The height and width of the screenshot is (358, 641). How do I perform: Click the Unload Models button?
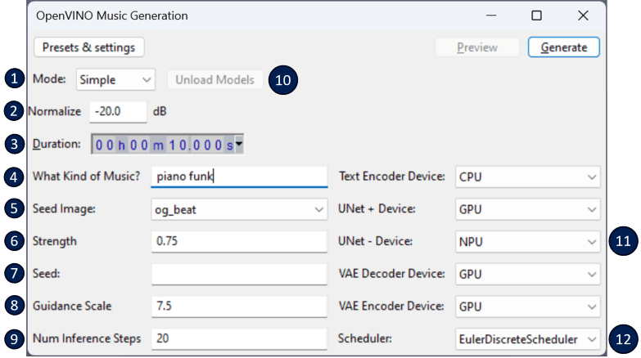click(x=215, y=80)
